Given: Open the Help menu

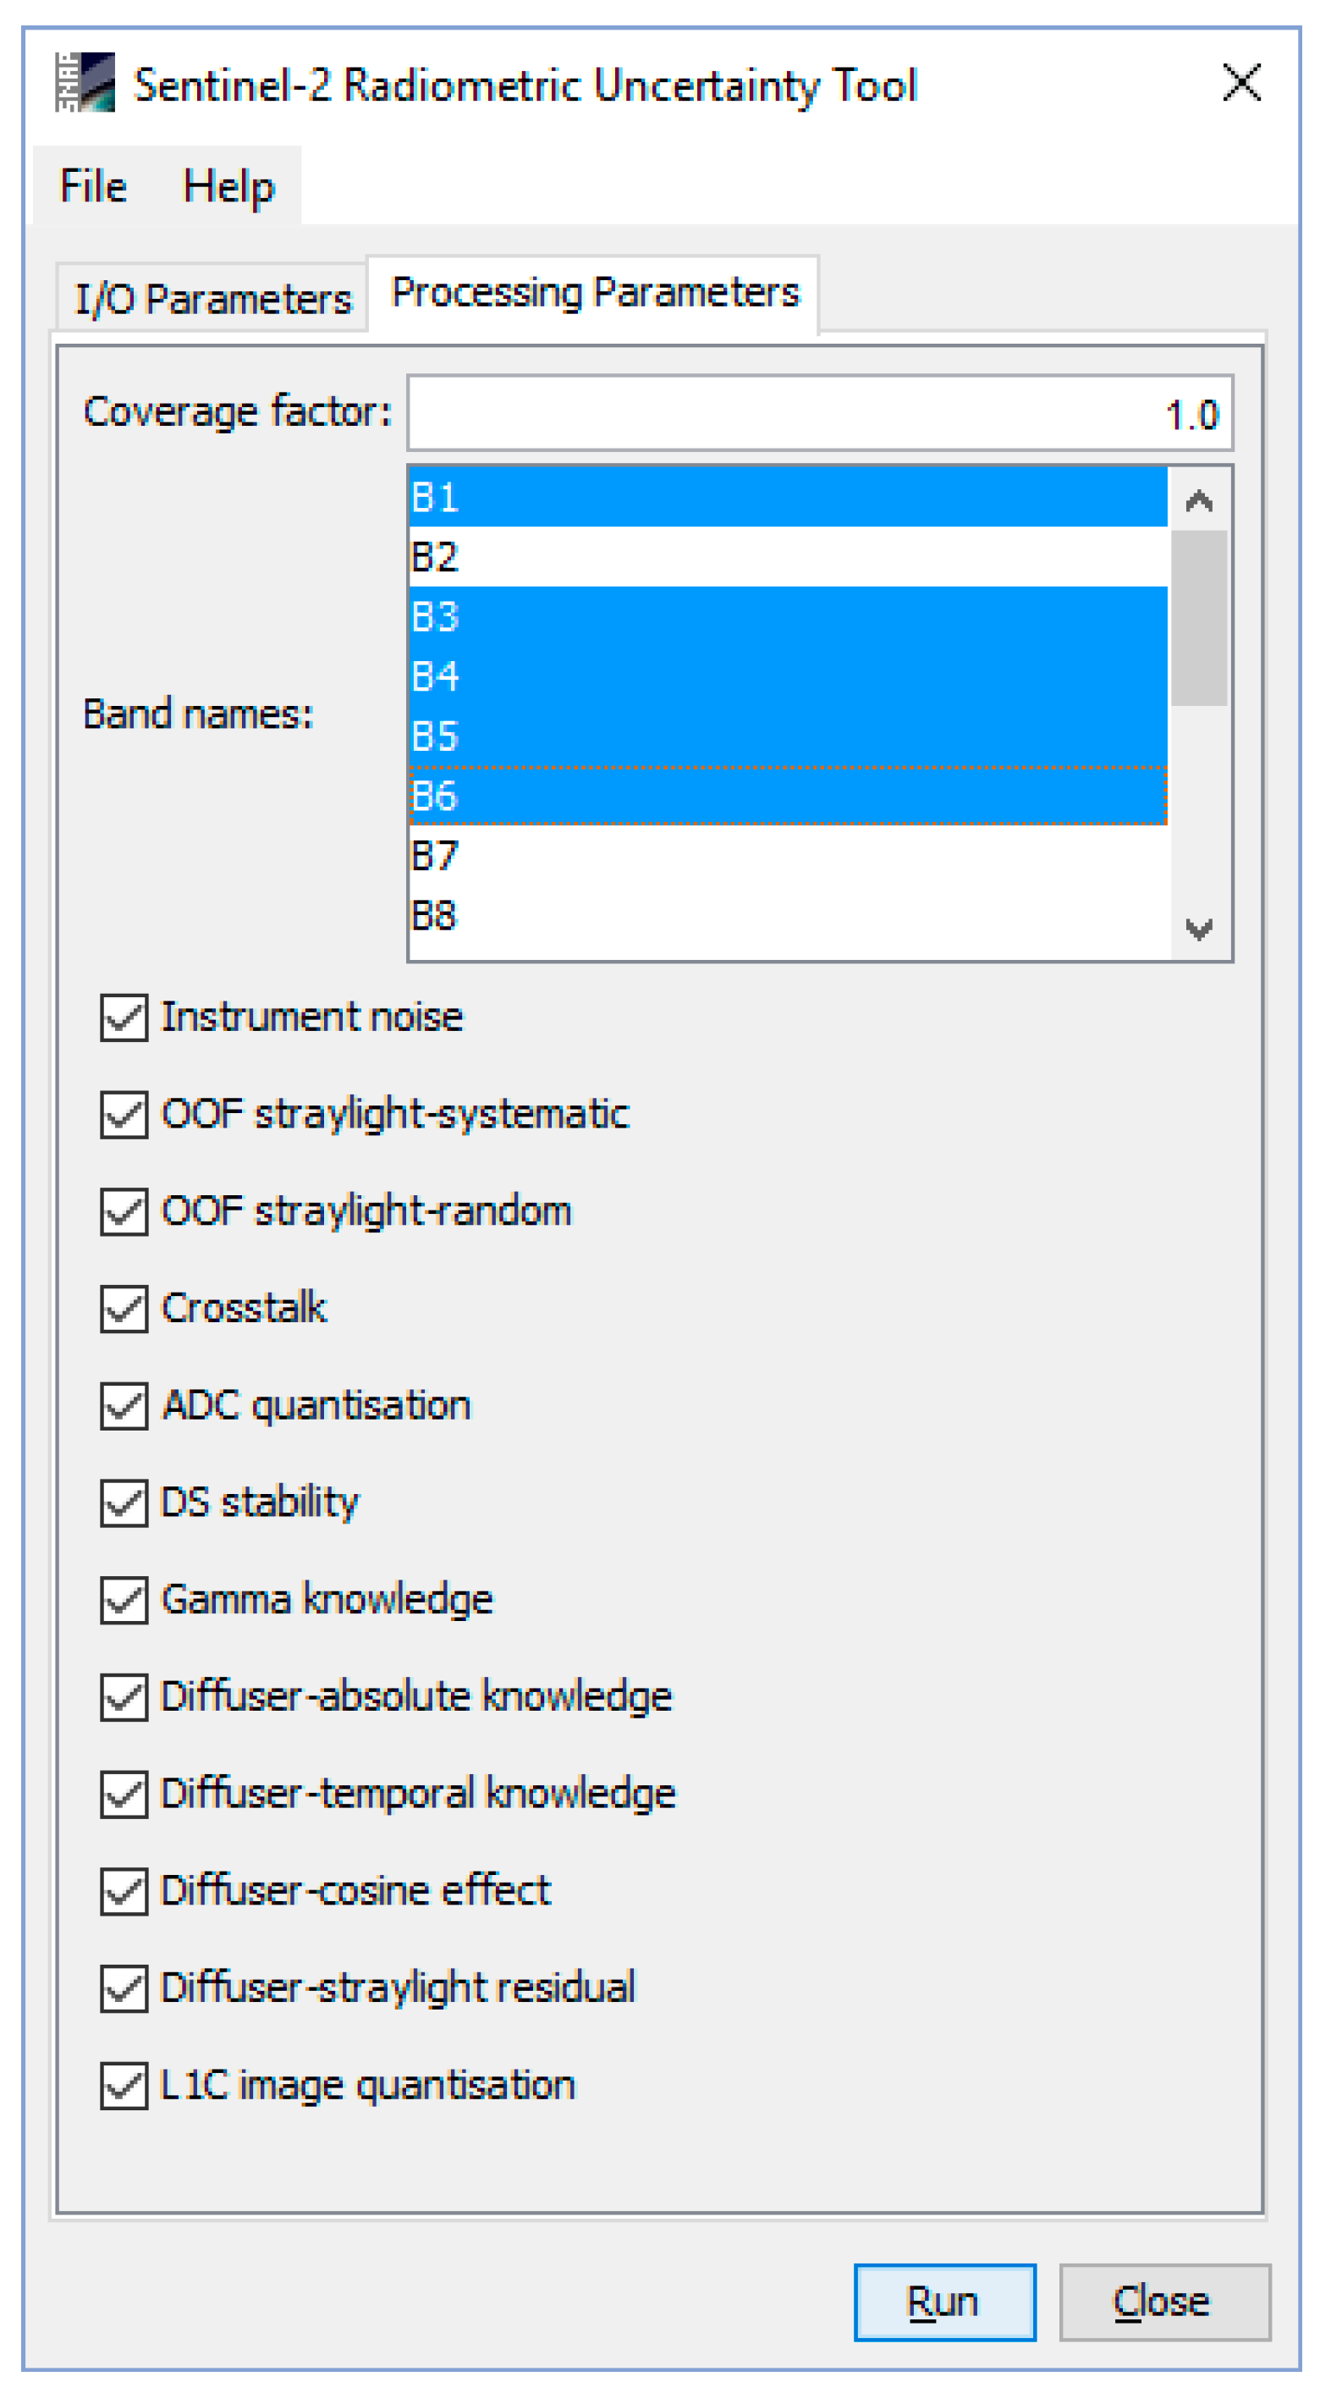Looking at the screenshot, I should [228, 187].
